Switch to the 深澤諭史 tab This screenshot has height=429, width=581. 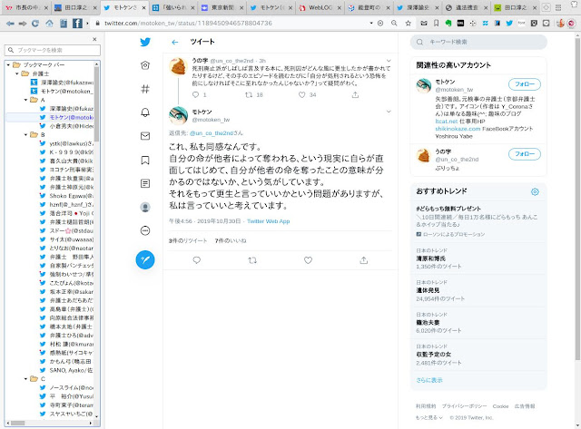coord(417,7)
